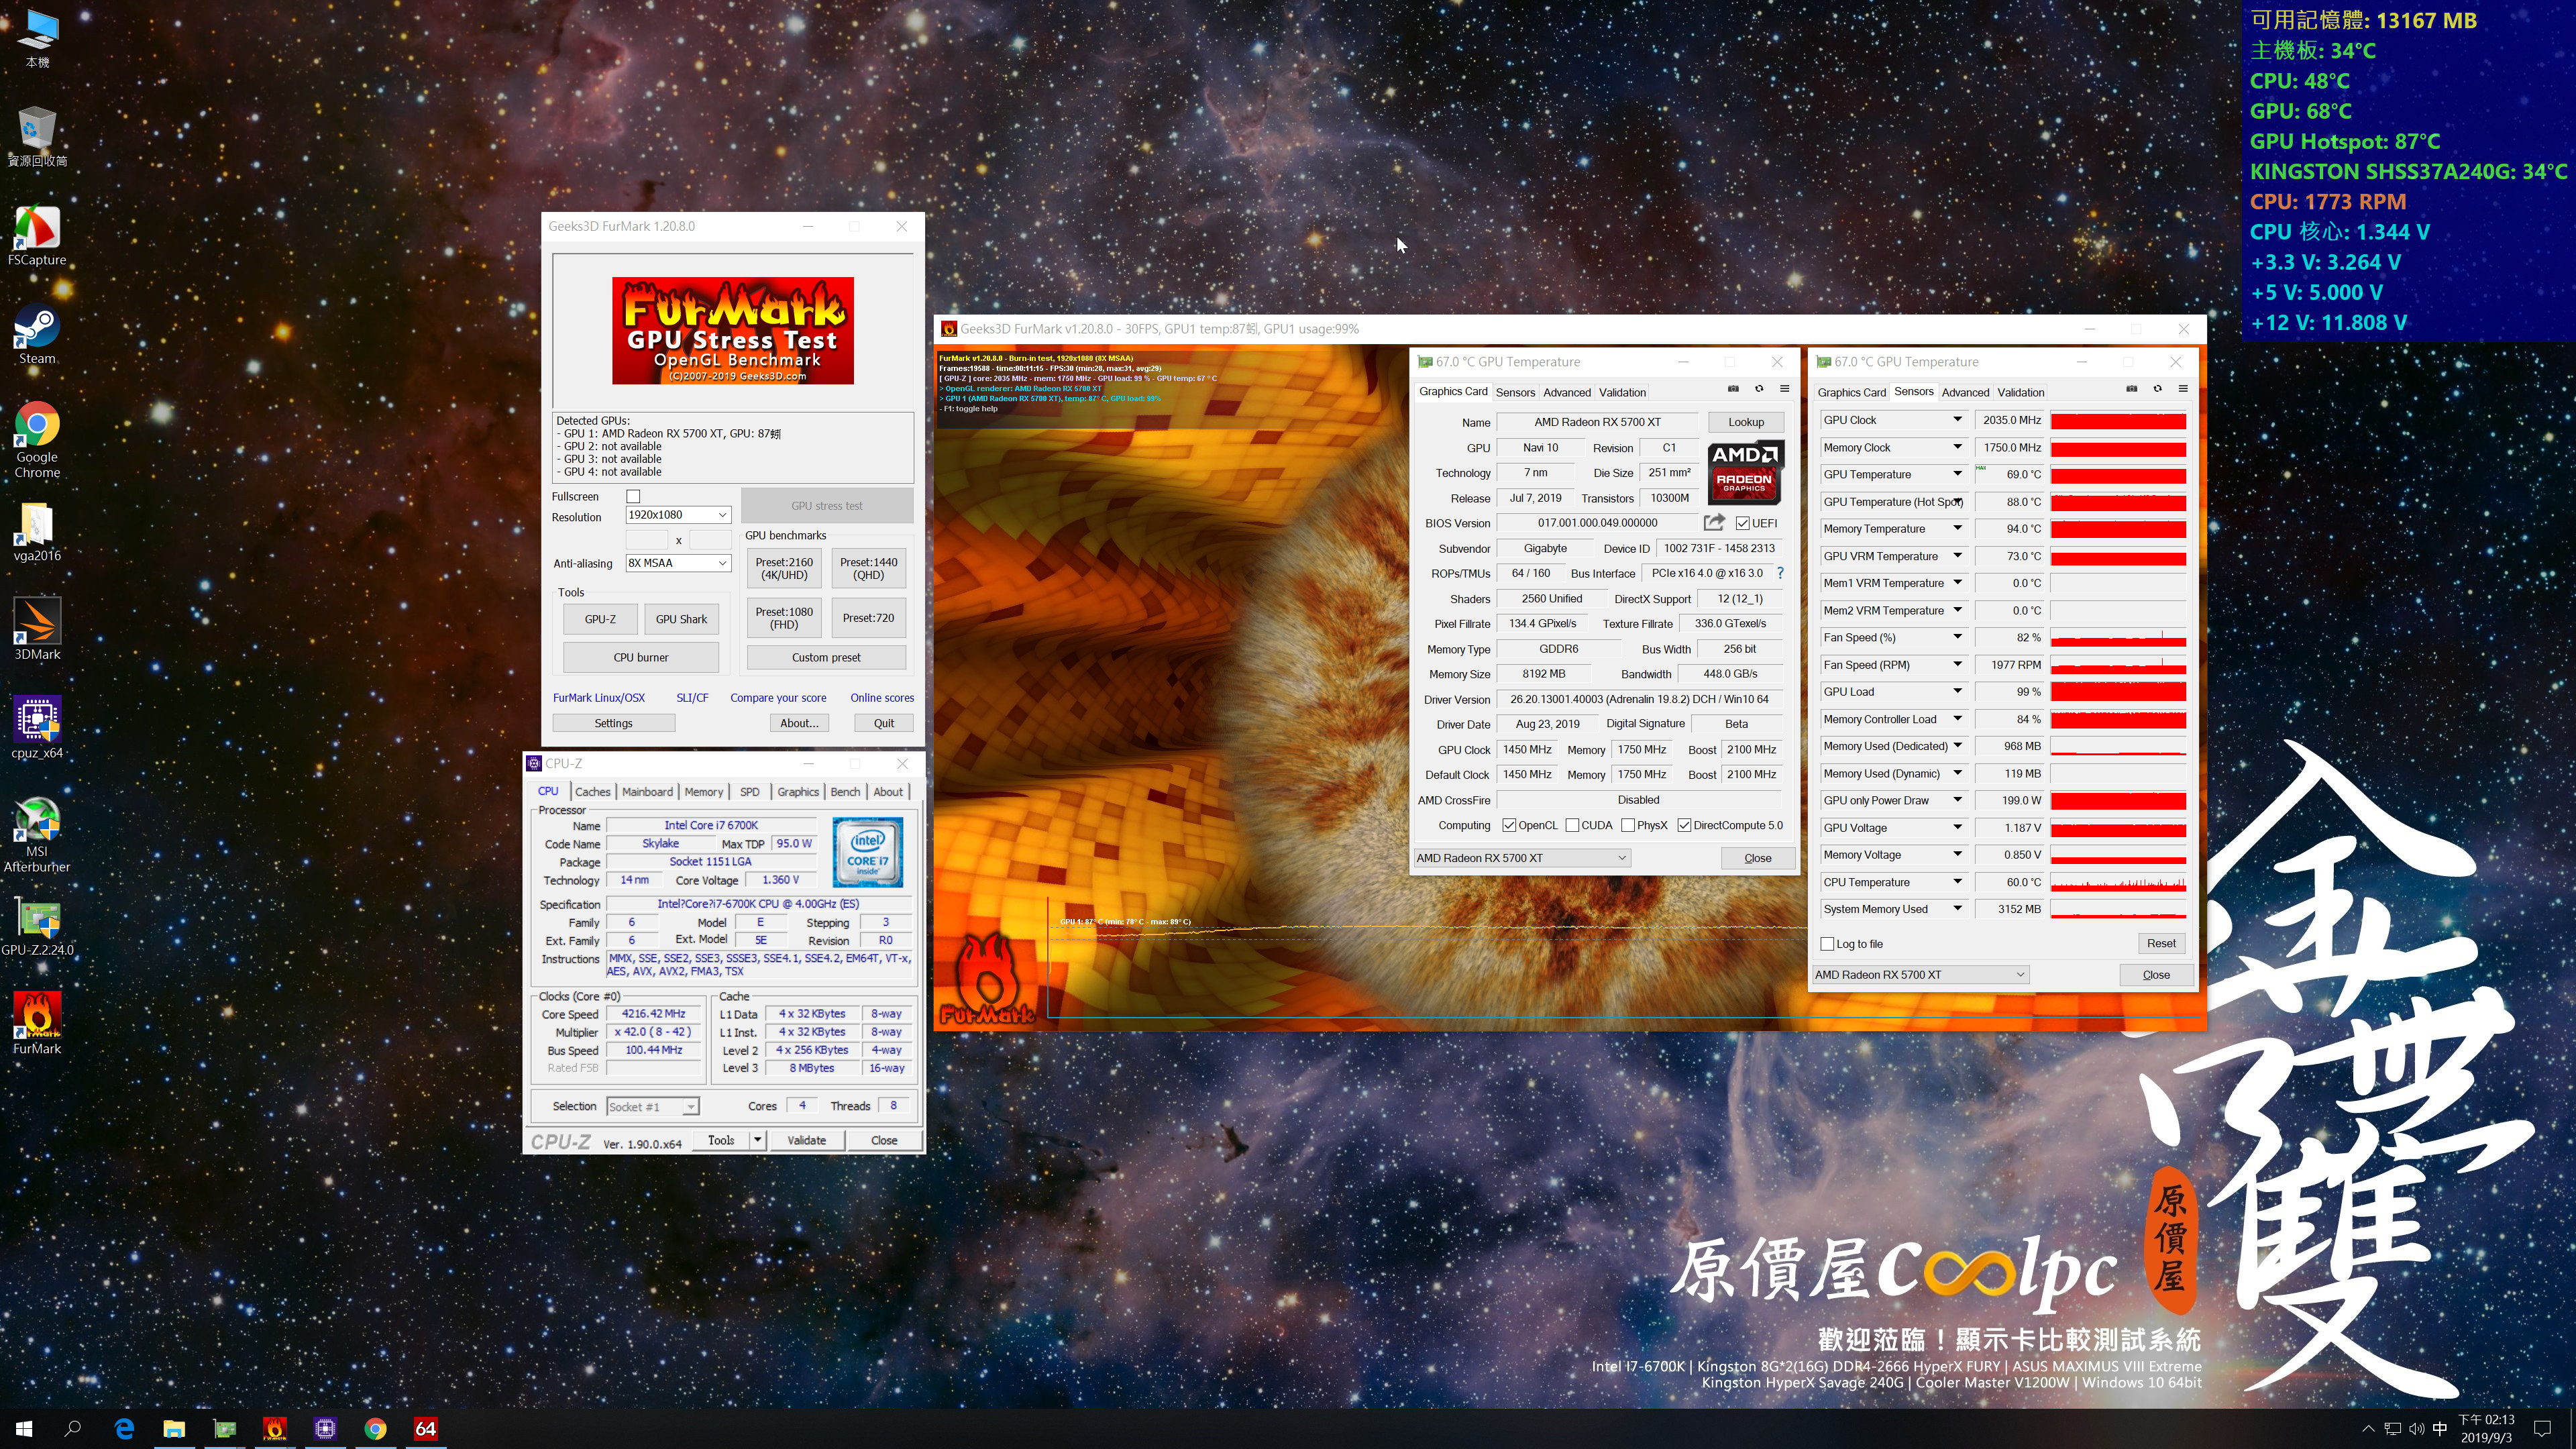Open the This PC desktop icon

[37, 39]
